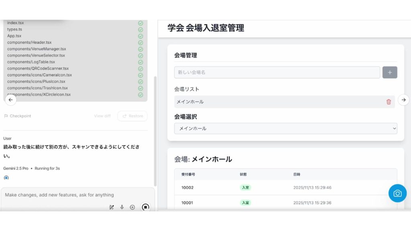Click the plus button to add venue

coord(390,73)
